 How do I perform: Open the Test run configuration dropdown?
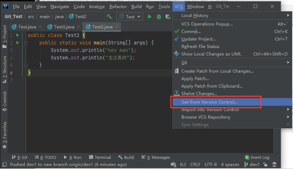pos(130,17)
